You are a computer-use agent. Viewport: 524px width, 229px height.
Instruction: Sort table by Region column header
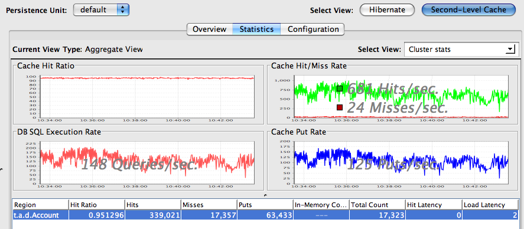click(x=40, y=205)
